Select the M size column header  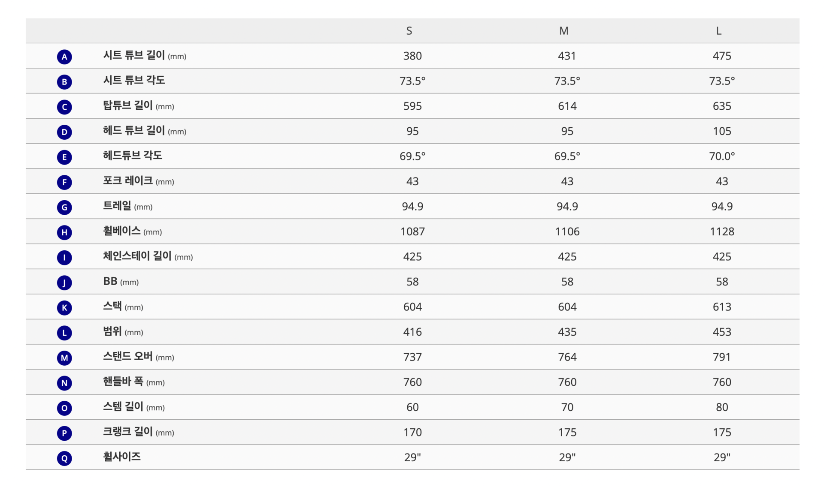(x=564, y=31)
